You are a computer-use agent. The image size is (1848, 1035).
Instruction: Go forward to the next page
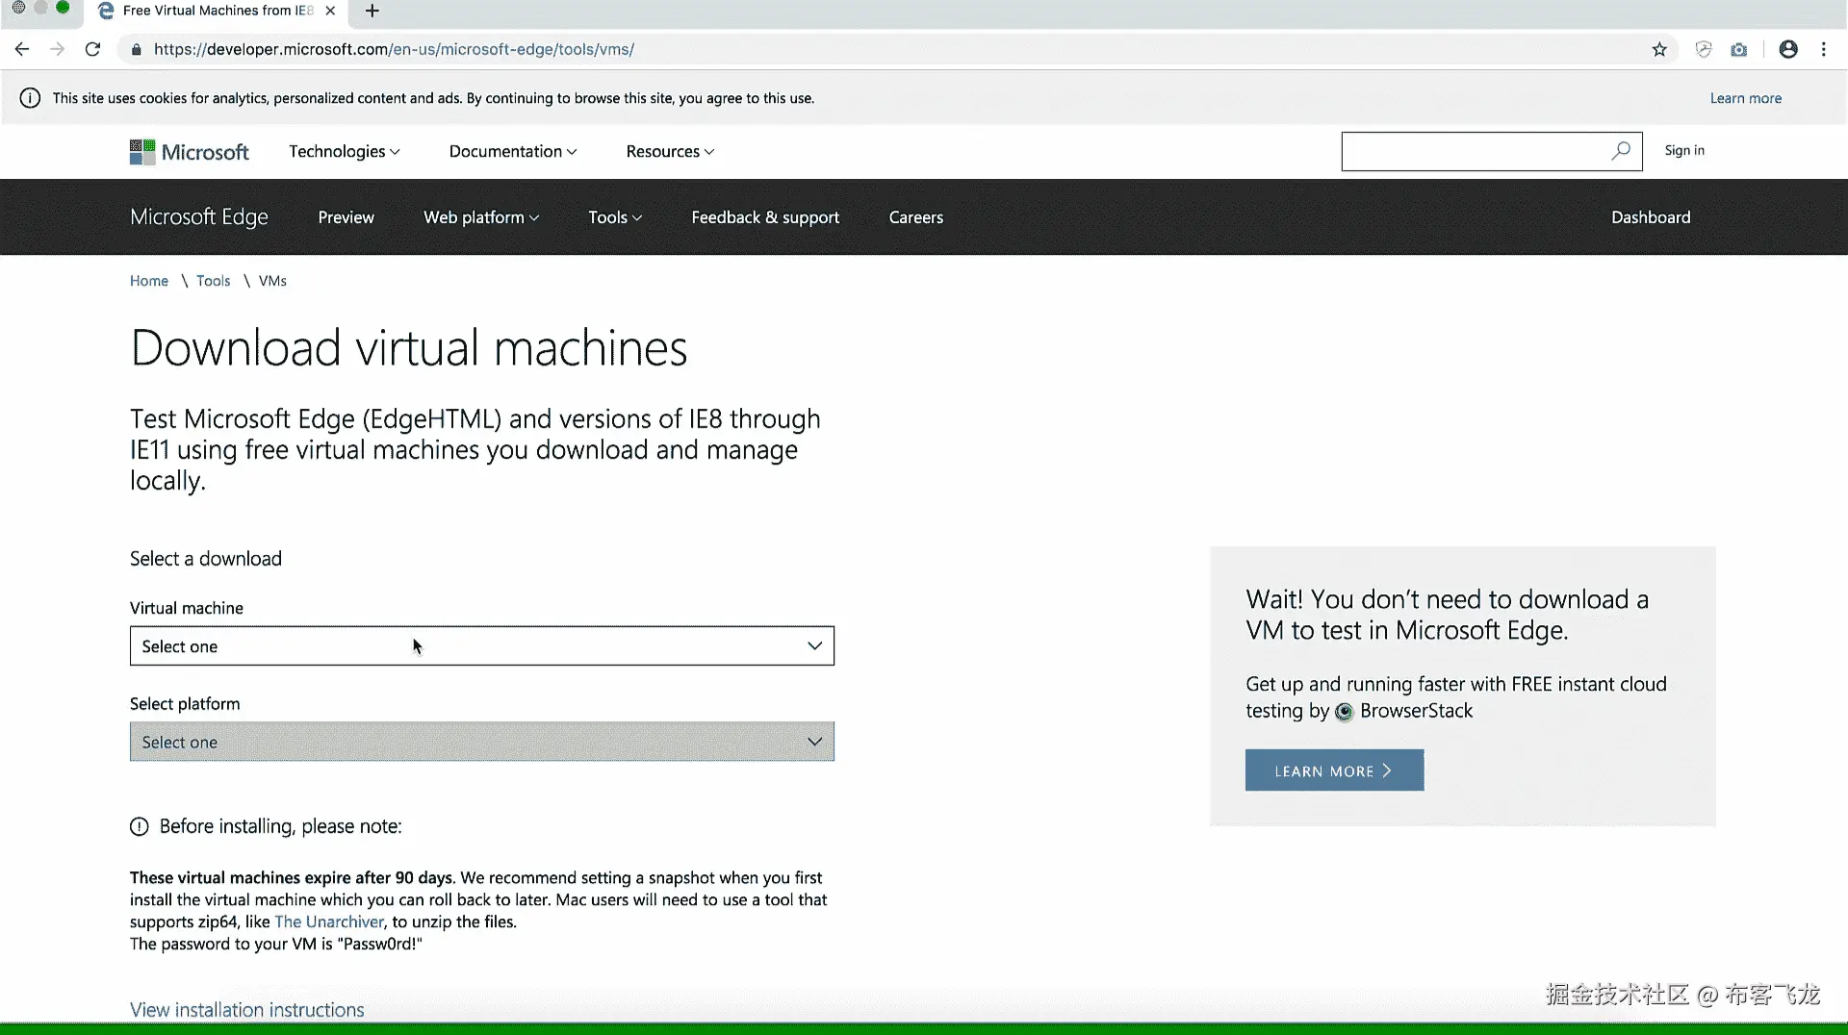[x=58, y=49]
